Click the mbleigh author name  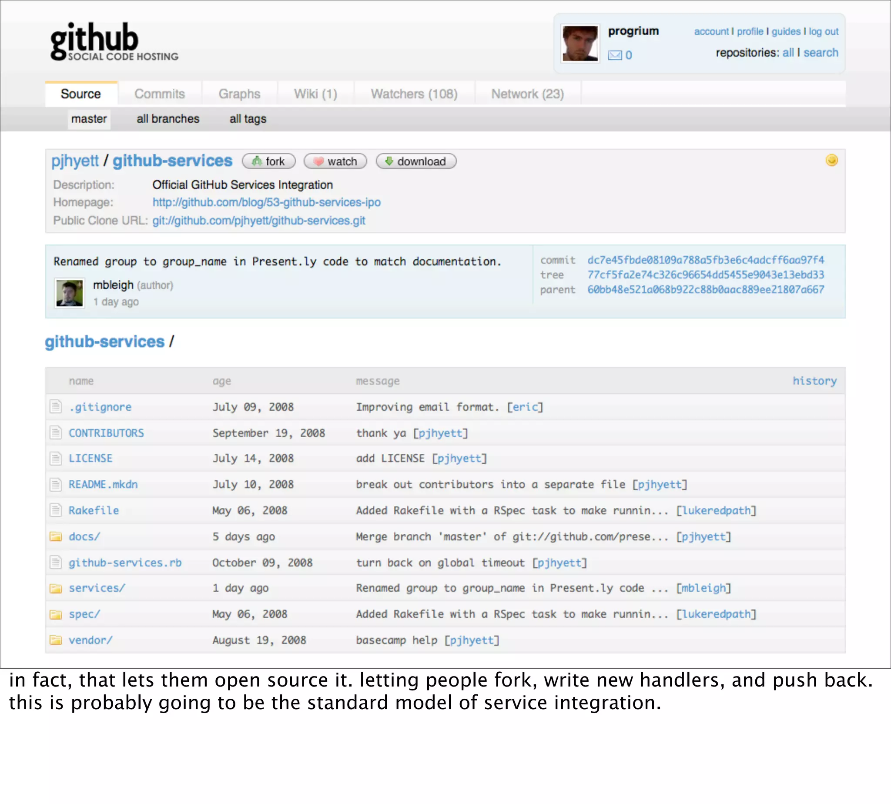(x=113, y=285)
